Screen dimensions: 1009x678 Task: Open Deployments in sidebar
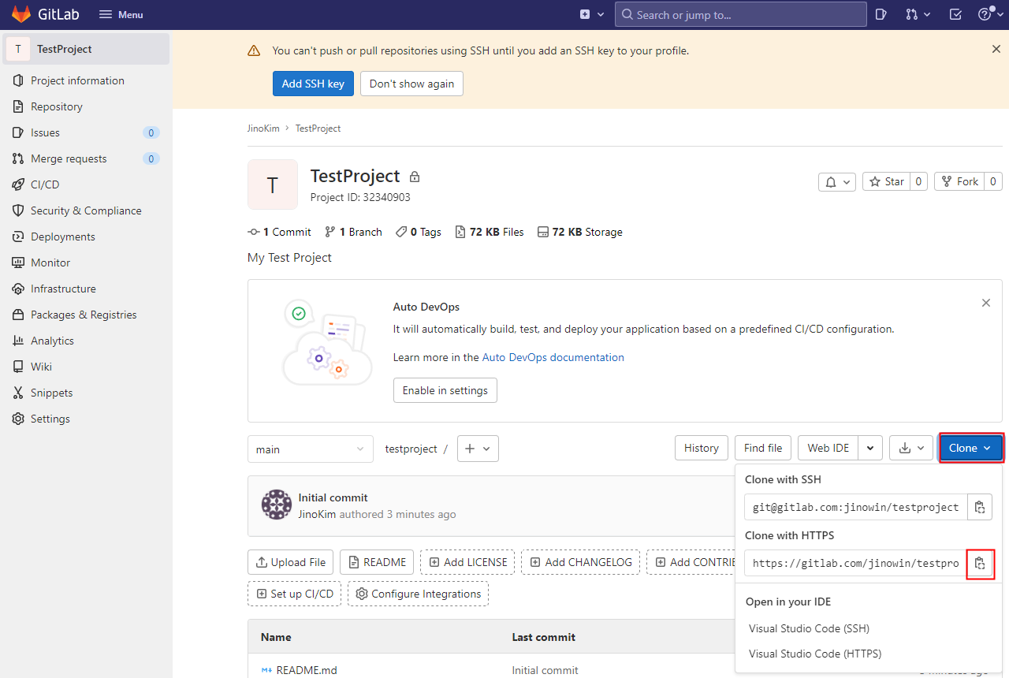87,237
